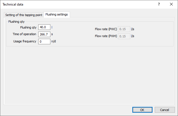Click the s unit next to Time of operation
178x116 pixels.
[x=52, y=34]
